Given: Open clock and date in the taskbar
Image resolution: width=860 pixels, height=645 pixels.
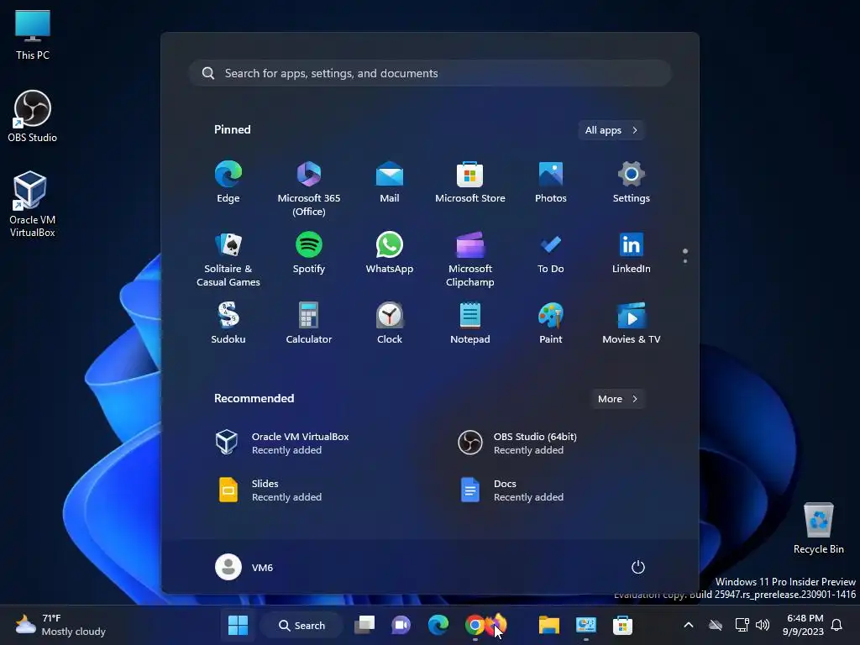Looking at the screenshot, I should click(x=803, y=625).
